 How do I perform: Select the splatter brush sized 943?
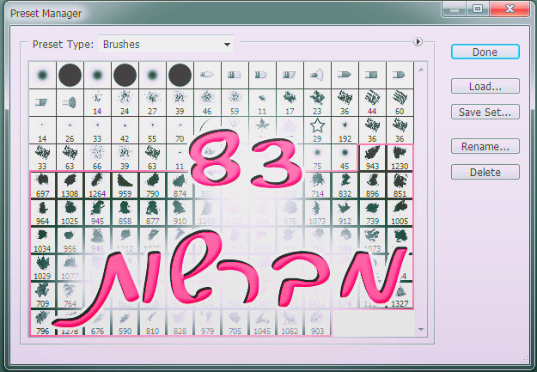[372, 157]
